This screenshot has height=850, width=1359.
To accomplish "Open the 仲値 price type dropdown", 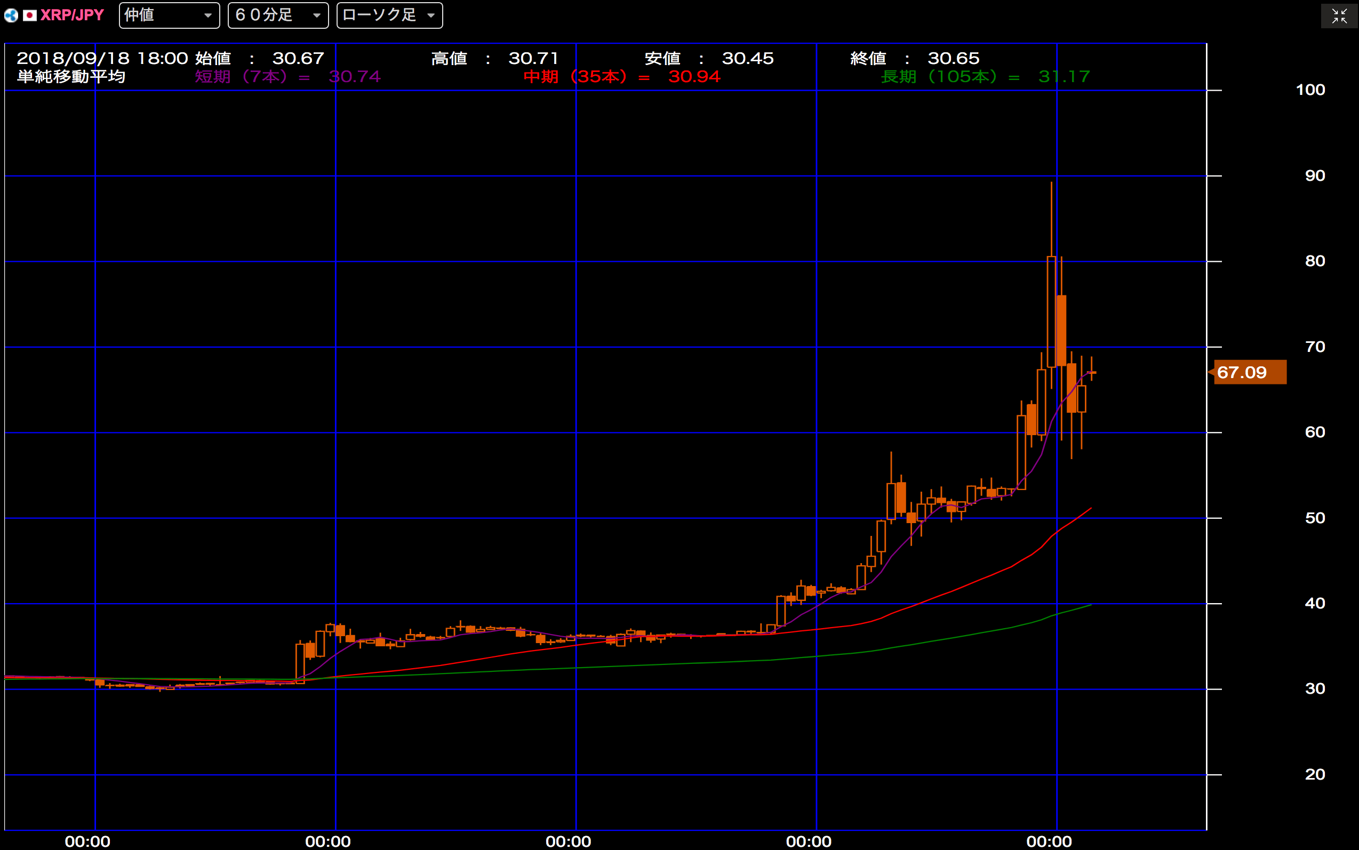I will pyautogui.click(x=169, y=15).
